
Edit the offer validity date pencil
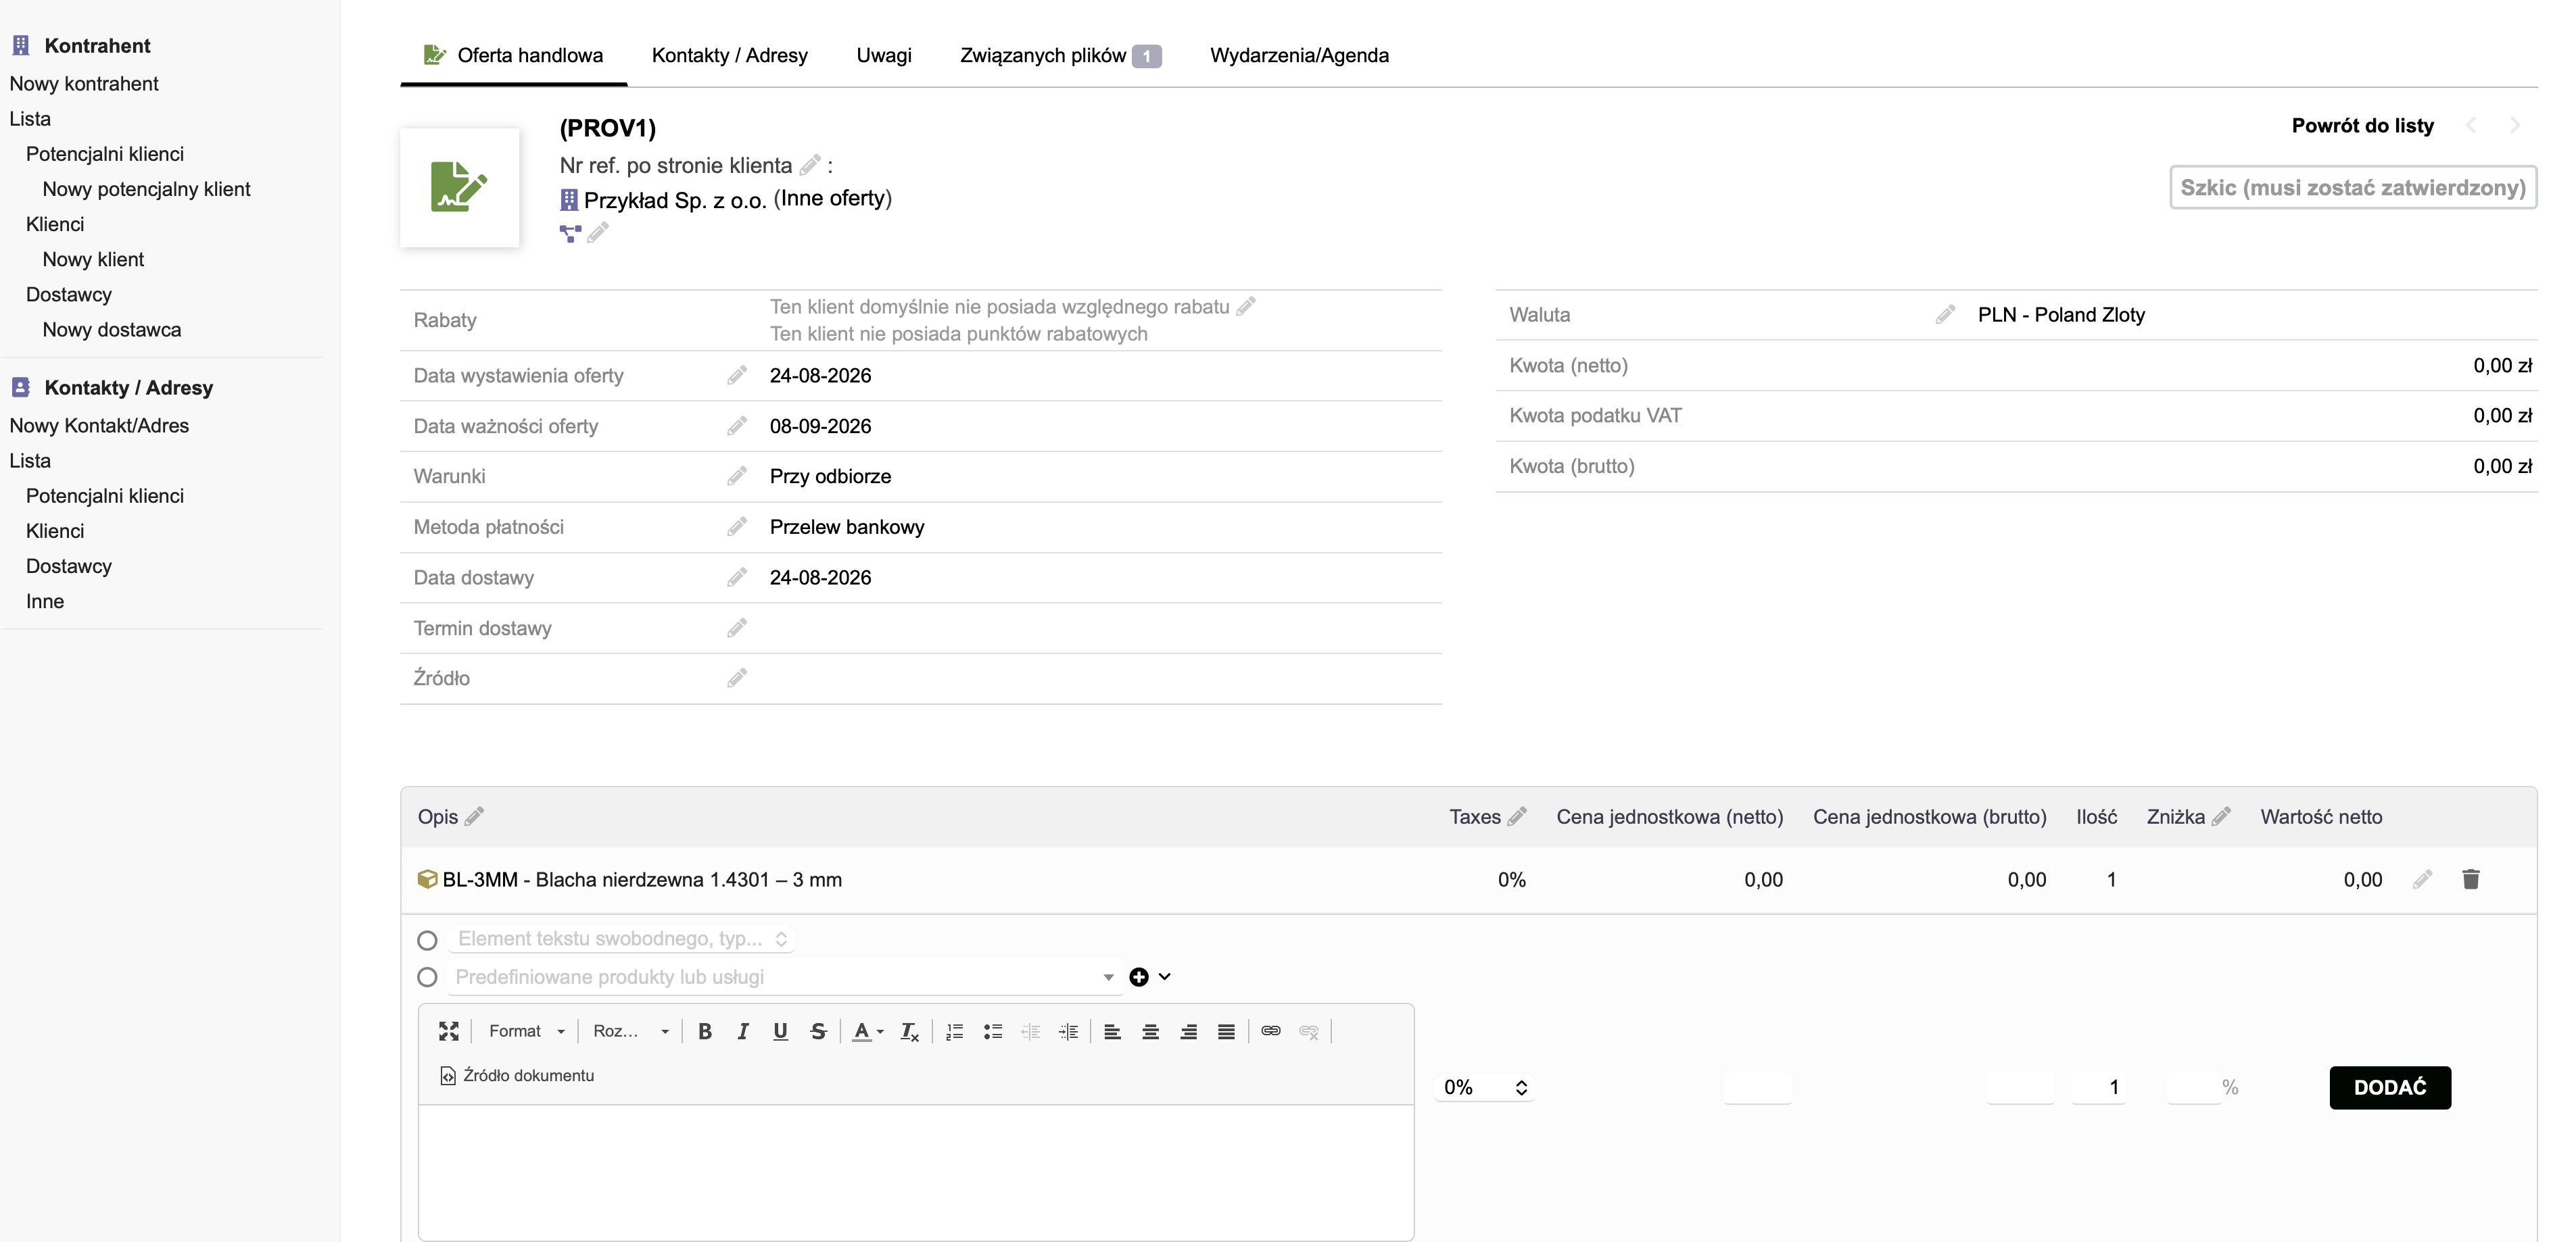pos(737,426)
